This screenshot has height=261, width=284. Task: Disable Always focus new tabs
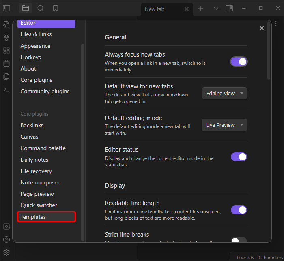tap(239, 62)
